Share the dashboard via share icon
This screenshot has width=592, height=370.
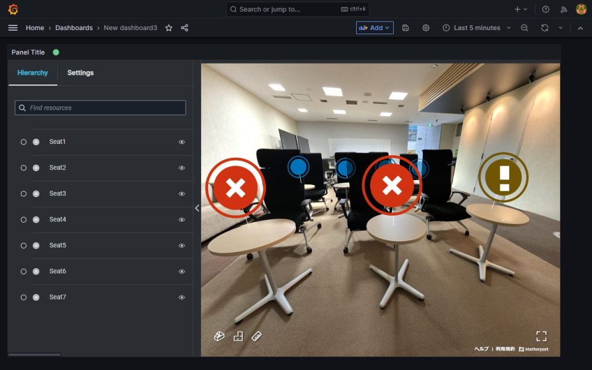pyautogui.click(x=184, y=28)
